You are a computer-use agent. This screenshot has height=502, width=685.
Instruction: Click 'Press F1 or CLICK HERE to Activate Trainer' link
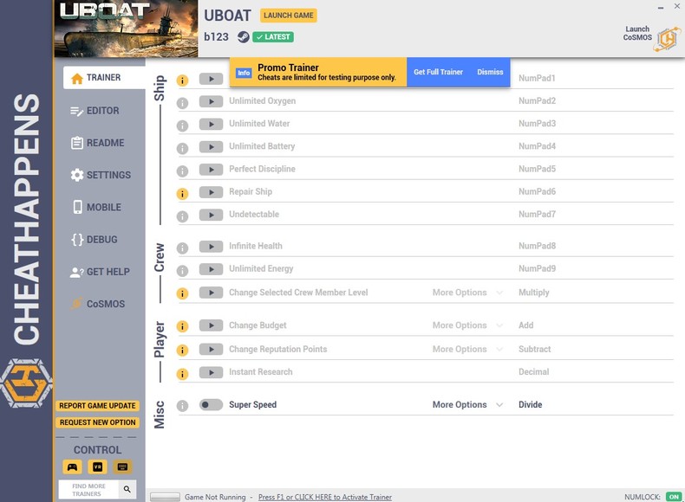324,497
